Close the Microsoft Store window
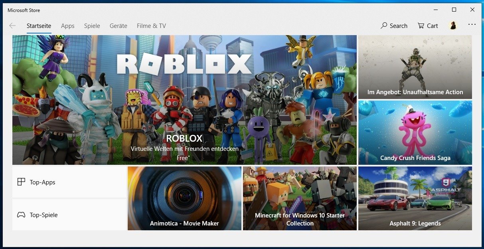This screenshot has width=484, height=249. tap(472, 10)
